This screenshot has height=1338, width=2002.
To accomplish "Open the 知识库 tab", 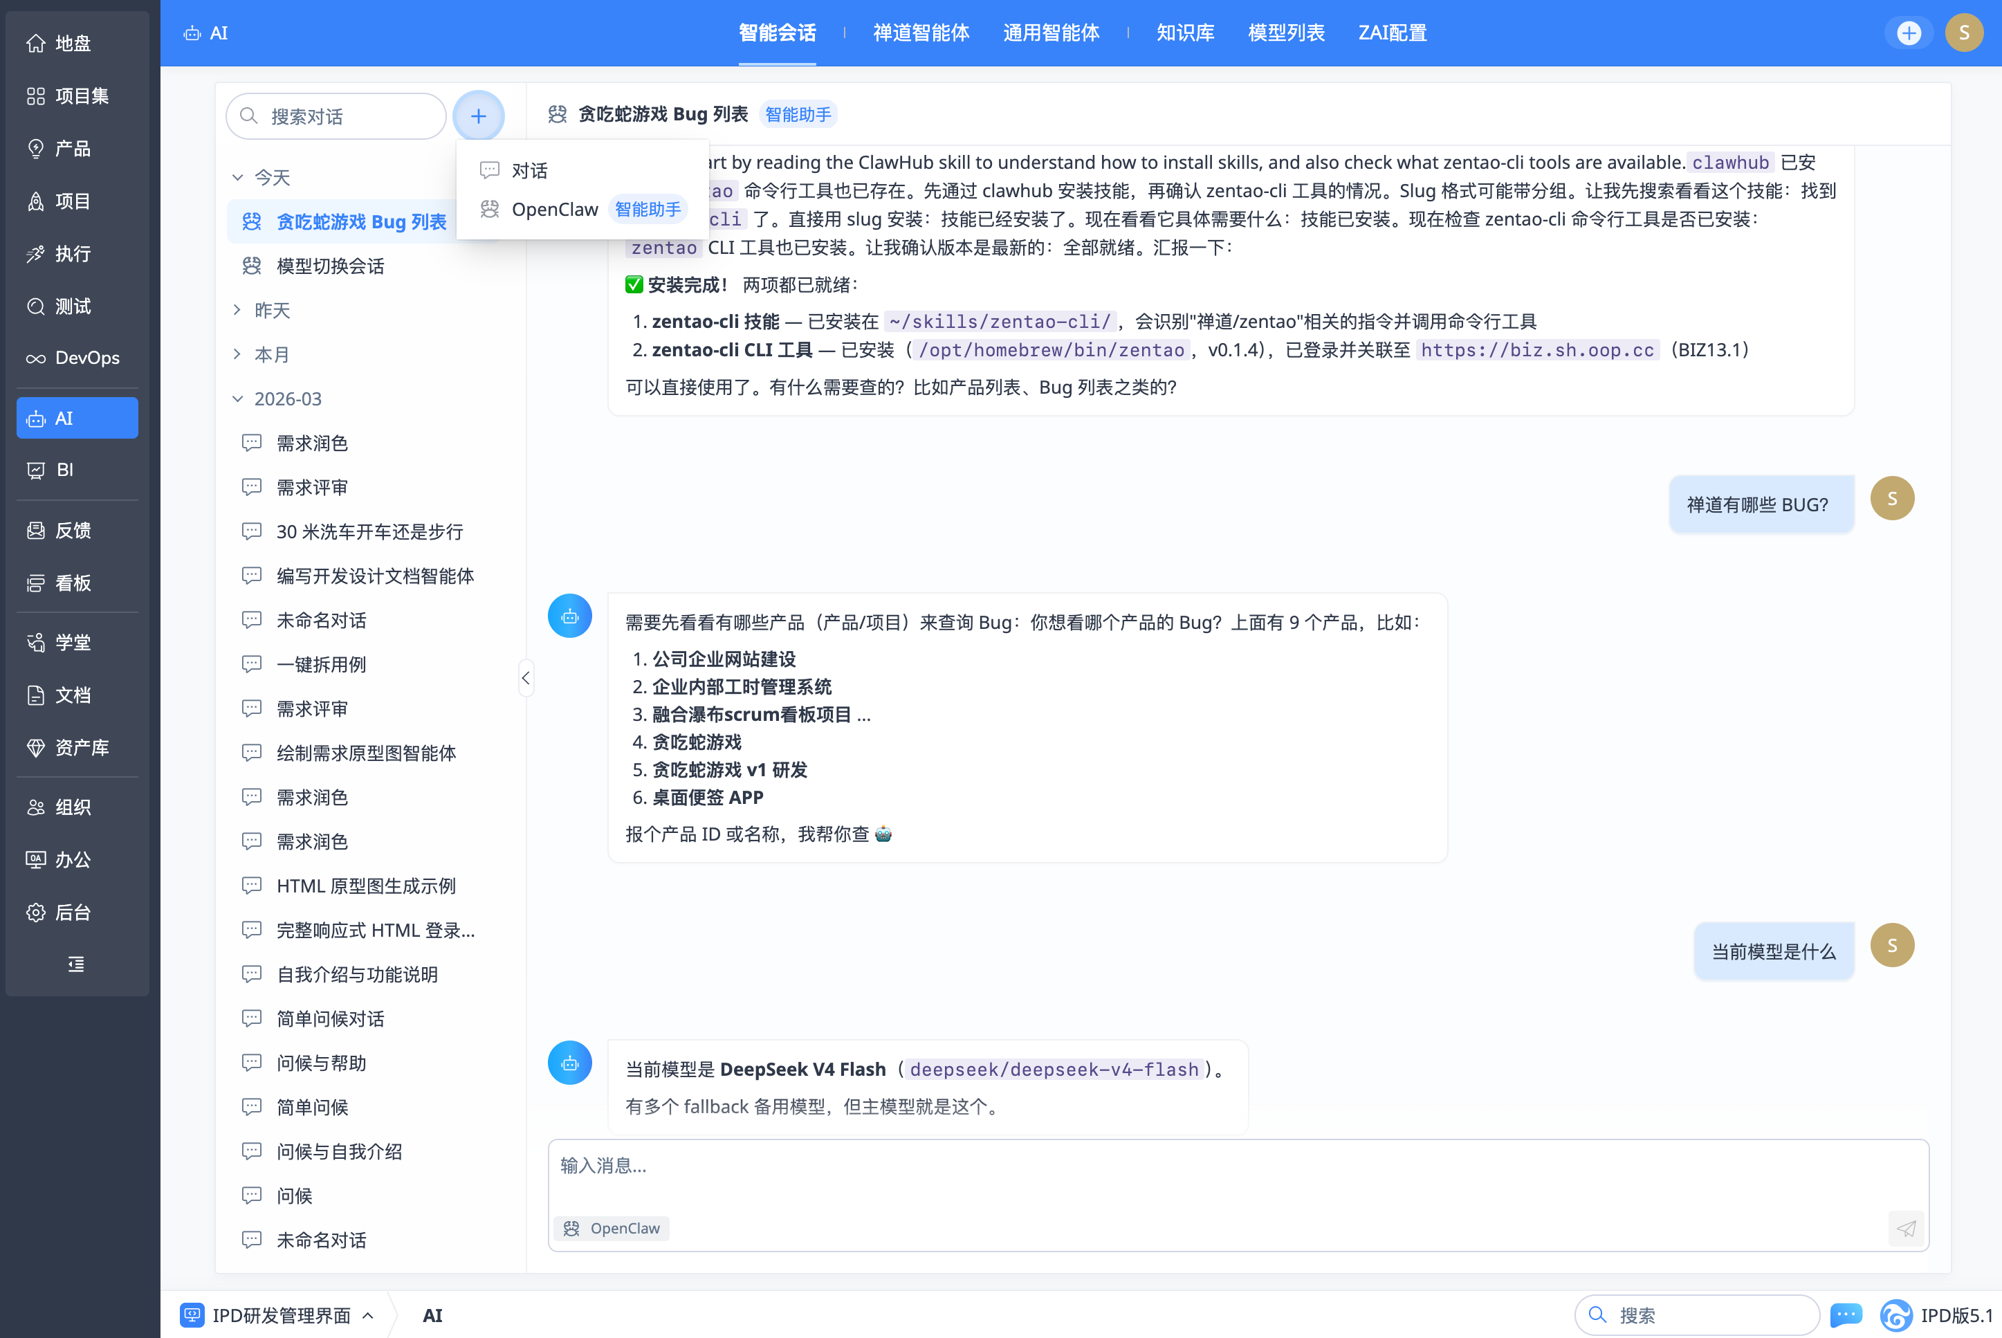I will [x=1185, y=33].
